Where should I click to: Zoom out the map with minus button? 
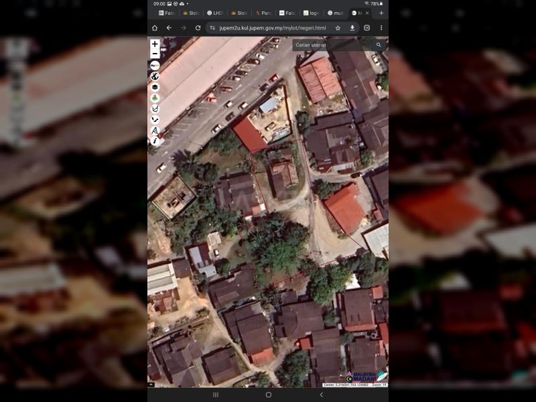click(155, 54)
